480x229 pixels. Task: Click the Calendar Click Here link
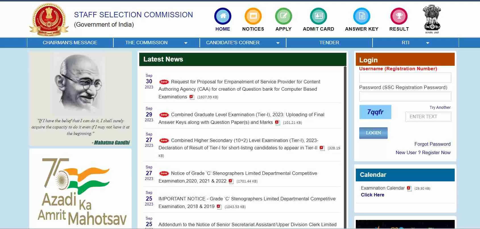[373, 195]
